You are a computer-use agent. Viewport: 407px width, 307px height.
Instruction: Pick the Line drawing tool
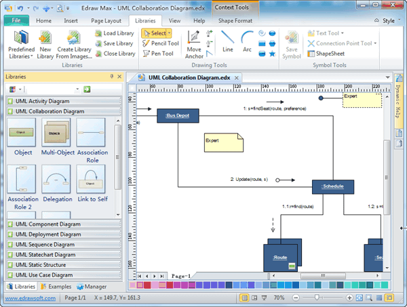click(x=228, y=41)
